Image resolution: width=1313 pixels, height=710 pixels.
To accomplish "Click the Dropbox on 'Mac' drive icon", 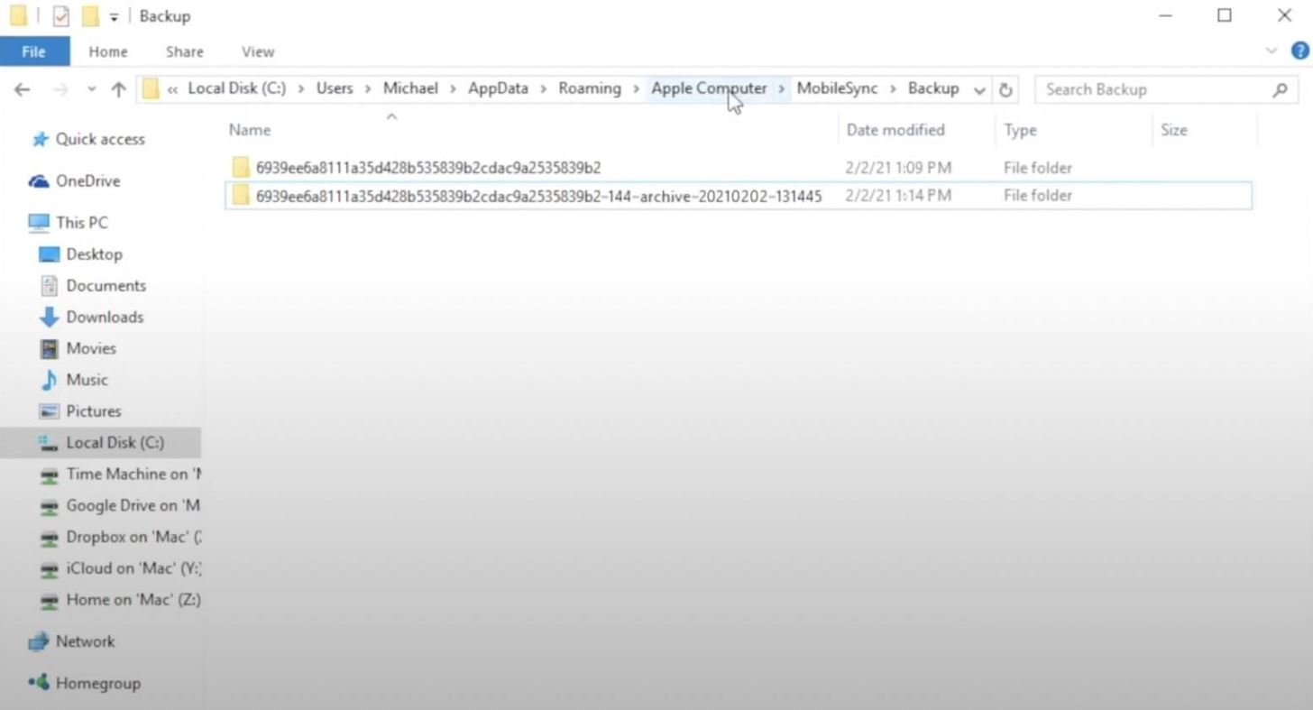I will pos(50,538).
